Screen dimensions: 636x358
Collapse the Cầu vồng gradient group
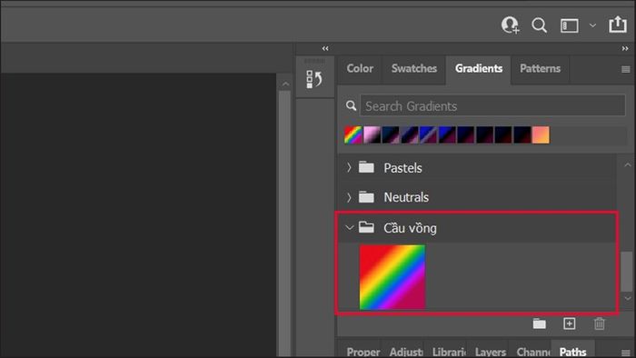click(x=349, y=228)
